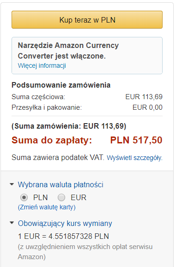The image size is (176, 267).
Task: Click the 'Kup teraz w PLN' button
Action: (87, 20)
